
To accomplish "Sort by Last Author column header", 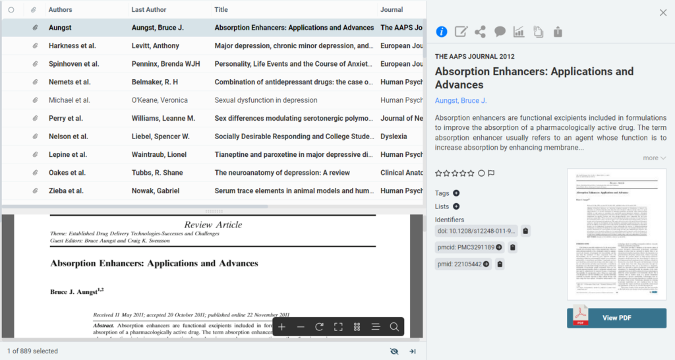I will point(148,9).
